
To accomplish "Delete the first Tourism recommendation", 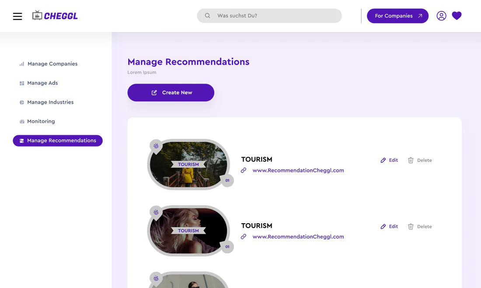I will pos(420,160).
